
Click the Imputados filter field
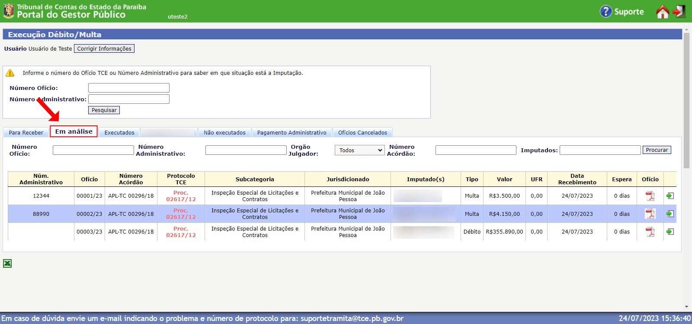pyautogui.click(x=600, y=150)
